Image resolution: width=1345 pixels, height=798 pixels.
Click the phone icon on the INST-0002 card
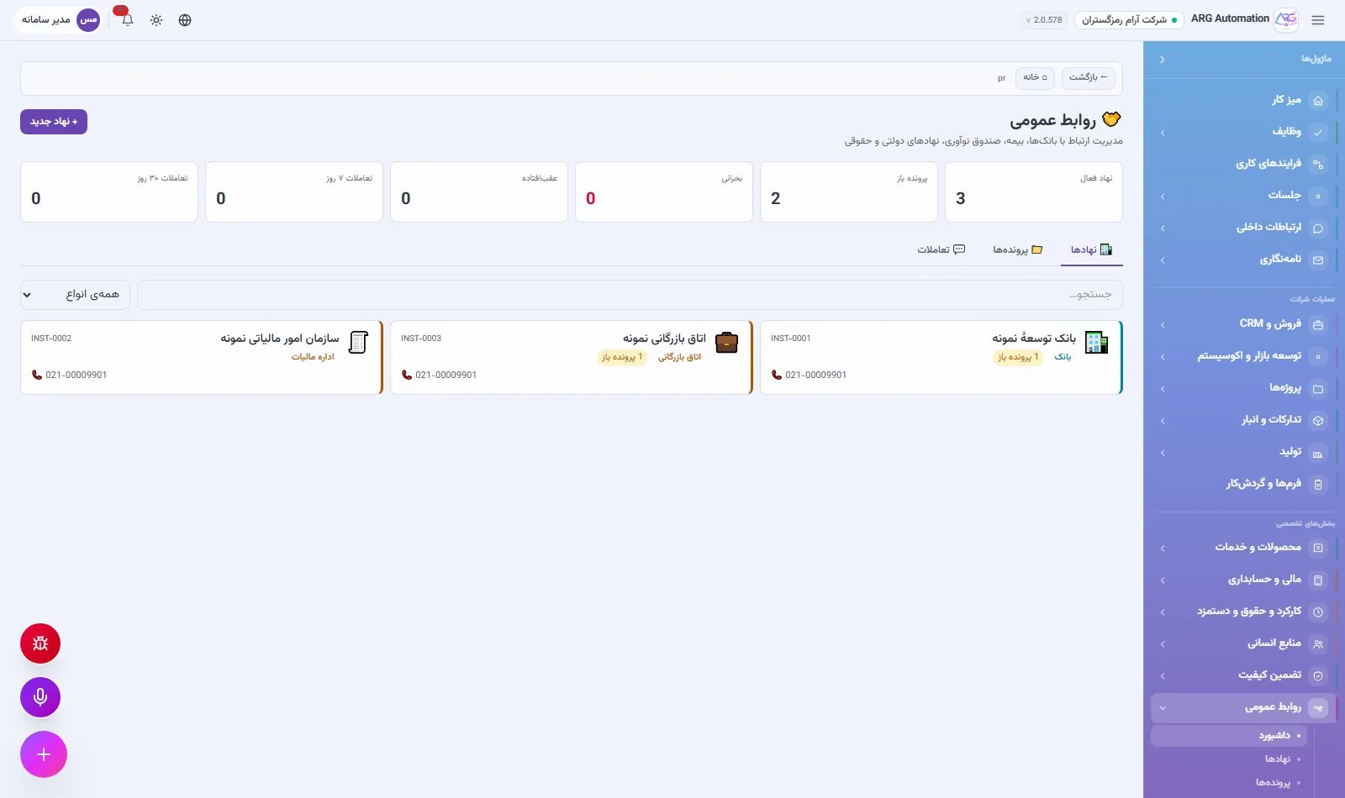pos(37,375)
